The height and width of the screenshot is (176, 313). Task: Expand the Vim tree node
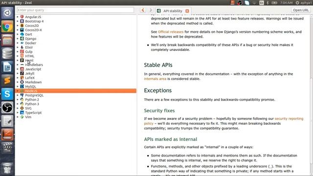point(18,117)
